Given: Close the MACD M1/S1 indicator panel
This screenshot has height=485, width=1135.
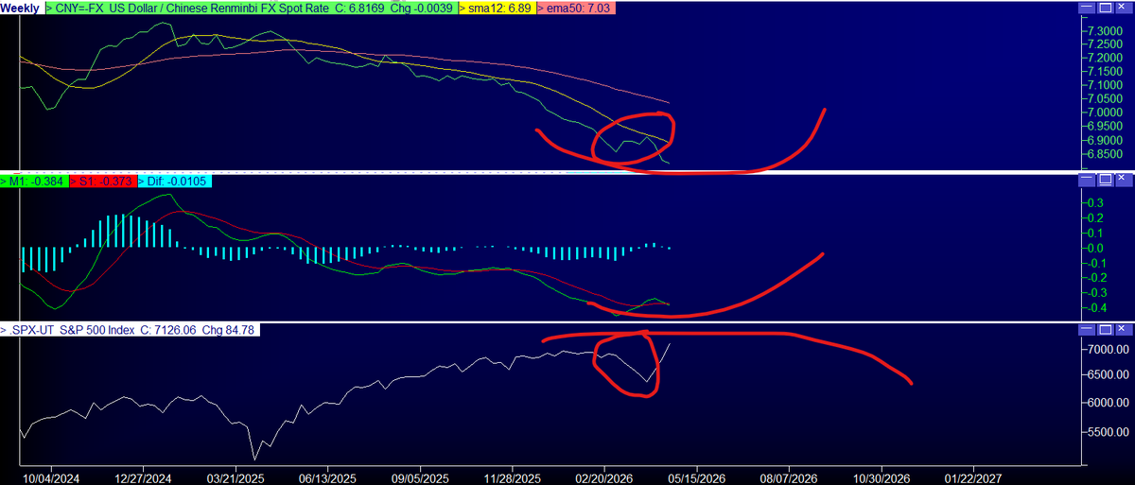Looking at the screenshot, I should [x=1123, y=180].
